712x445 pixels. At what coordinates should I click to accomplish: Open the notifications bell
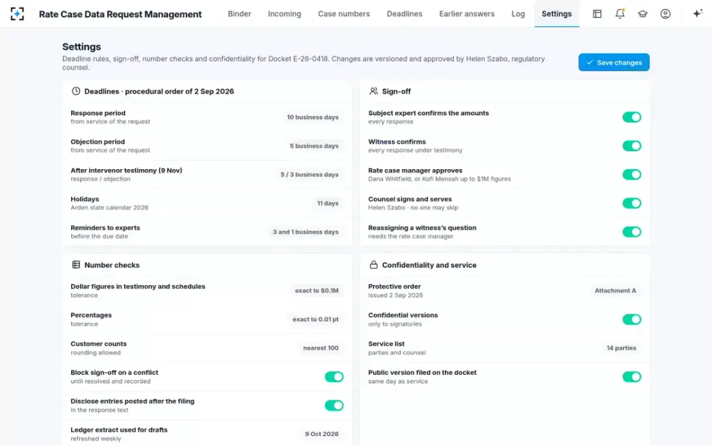(x=620, y=14)
